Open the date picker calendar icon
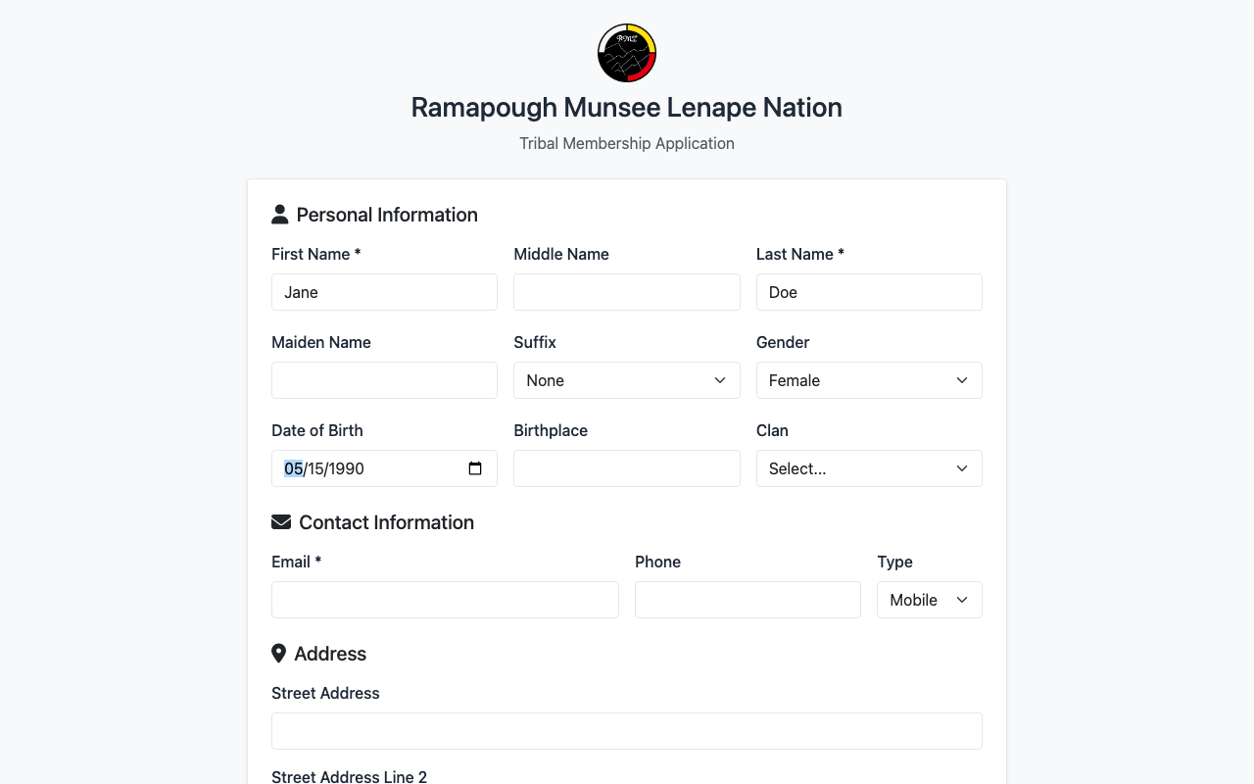The image size is (1254, 784). click(x=475, y=468)
